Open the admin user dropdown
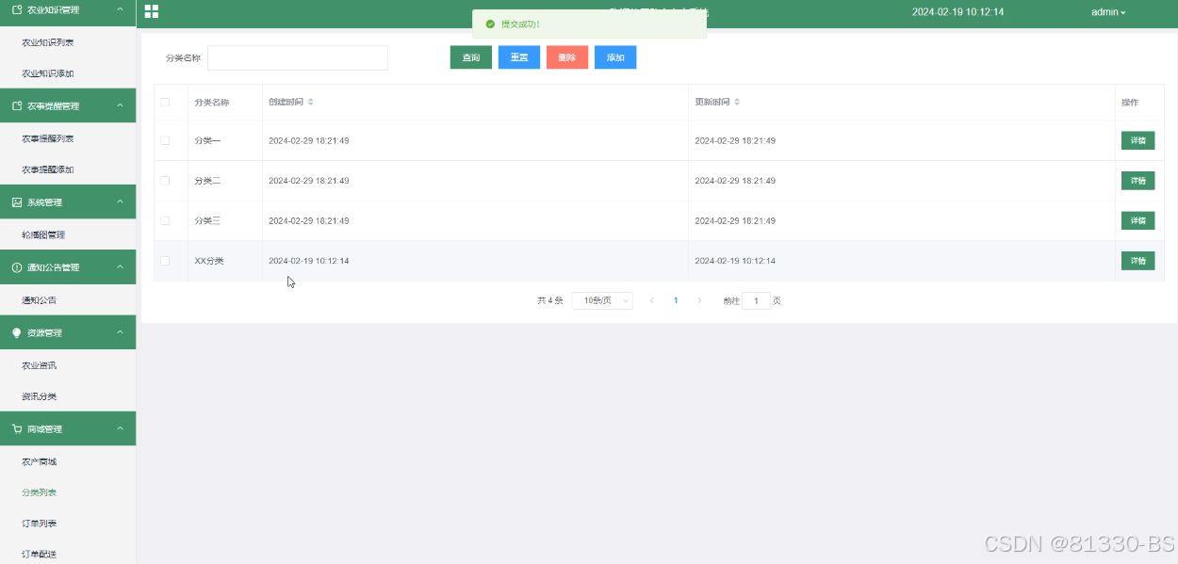This screenshot has height=564, width=1178. (x=1108, y=12)
